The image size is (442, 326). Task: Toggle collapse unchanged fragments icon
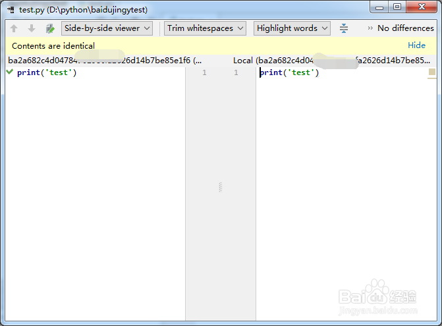pos(344,28)
